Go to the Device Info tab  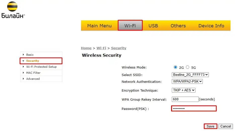pos(211,26)
